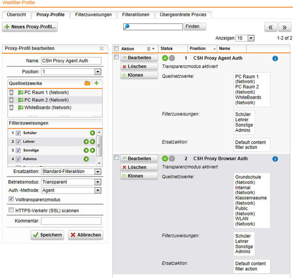The width and height of the screenshot is (293, 278).
Task: Focus the search input field
Action: pos(153,26)
